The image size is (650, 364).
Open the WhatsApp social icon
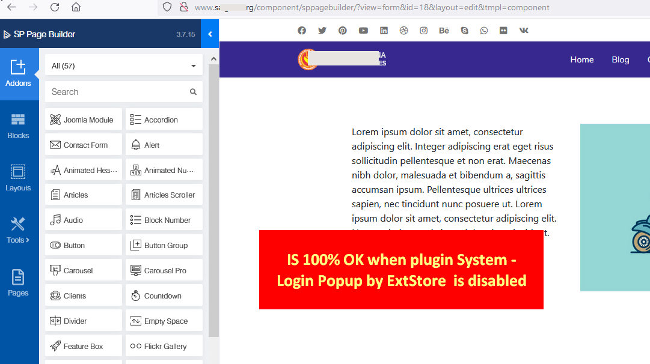point(484,31)
